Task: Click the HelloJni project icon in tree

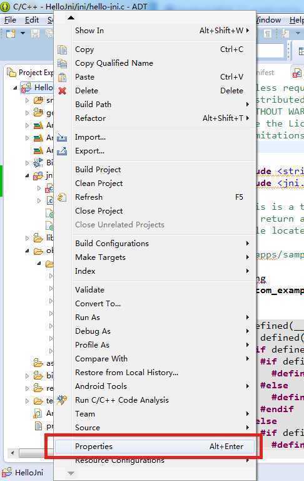Action: [x=26, y=88]
